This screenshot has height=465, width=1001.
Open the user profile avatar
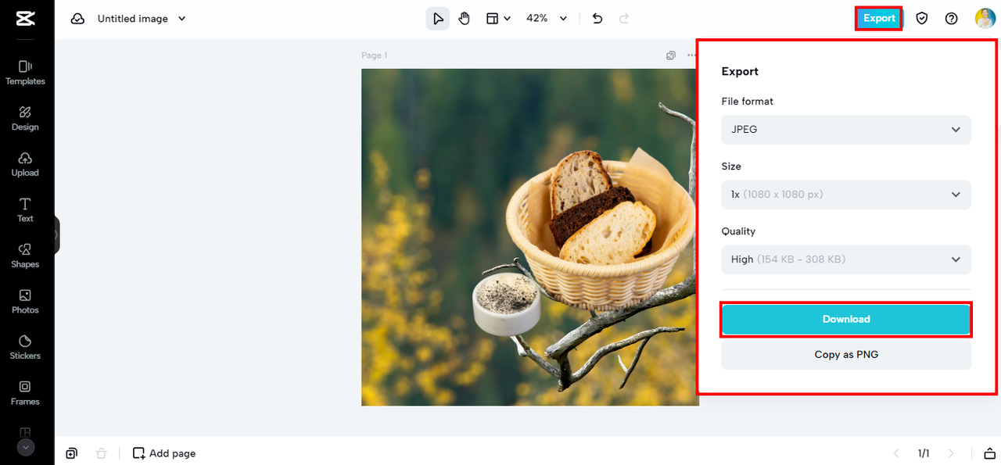985,19
